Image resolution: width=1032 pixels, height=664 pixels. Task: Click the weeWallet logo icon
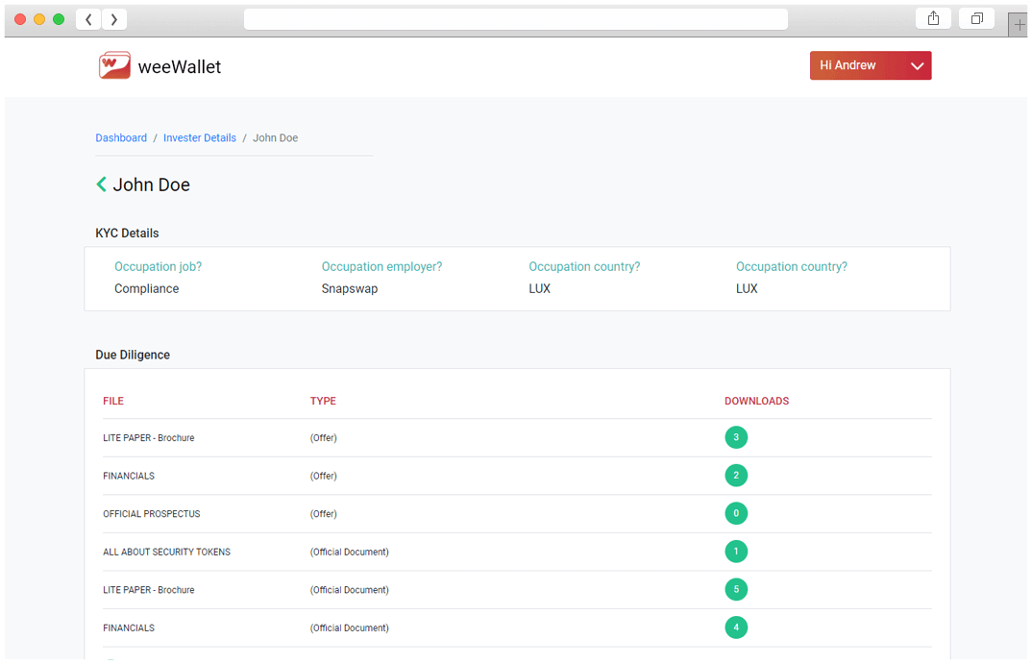point(114,65)
